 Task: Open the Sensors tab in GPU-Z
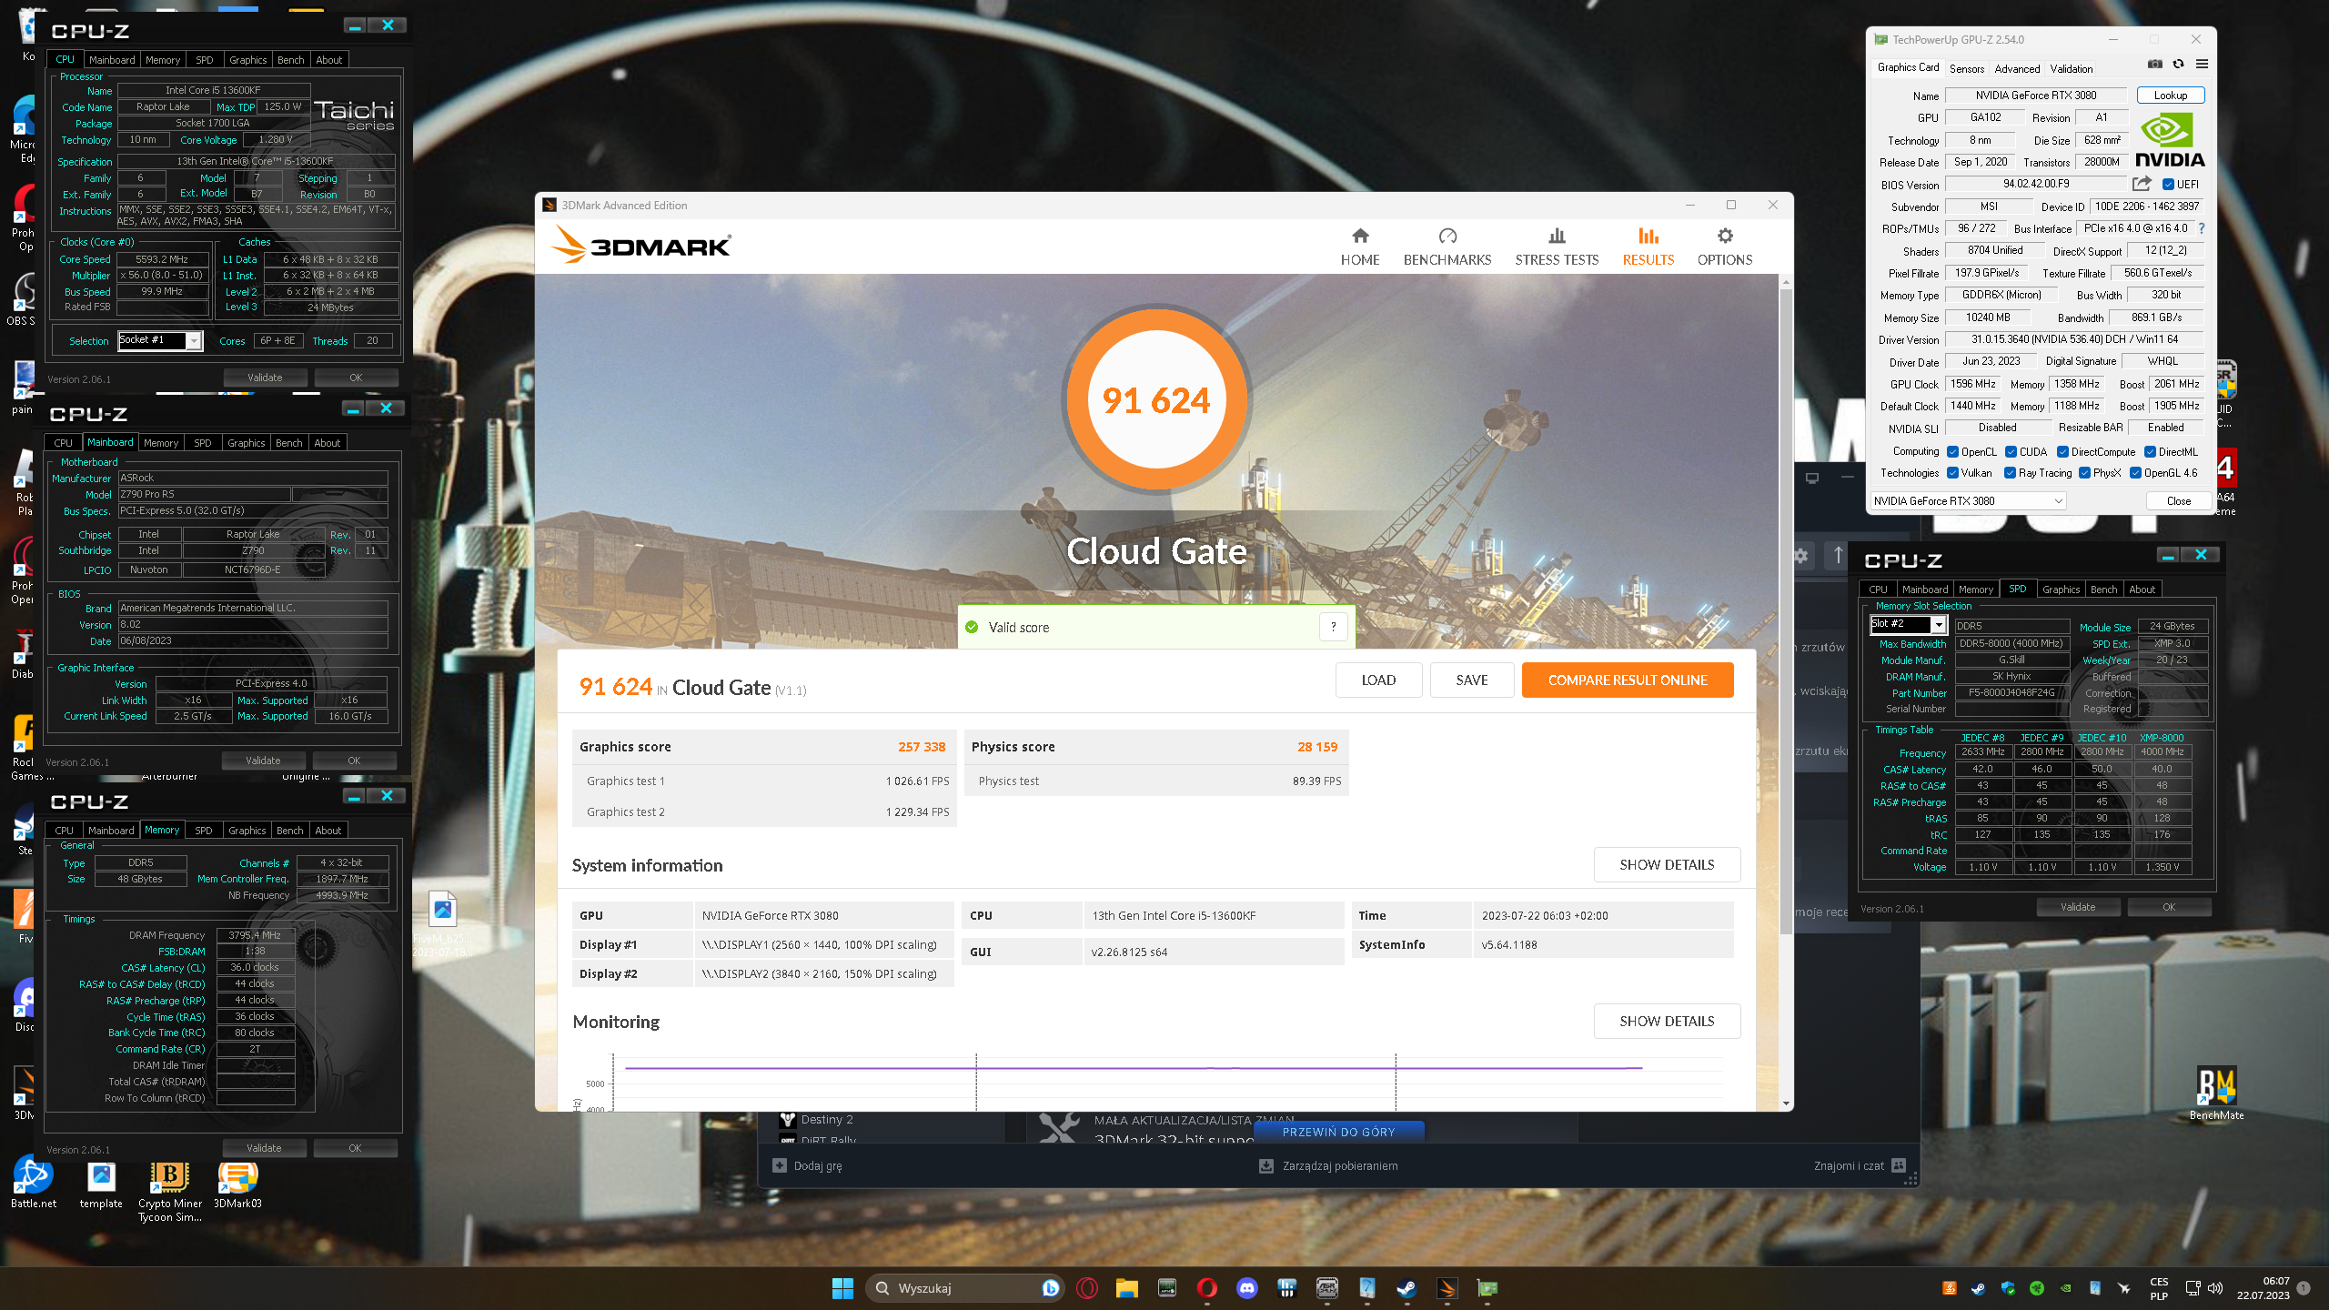click(1967, 68)
